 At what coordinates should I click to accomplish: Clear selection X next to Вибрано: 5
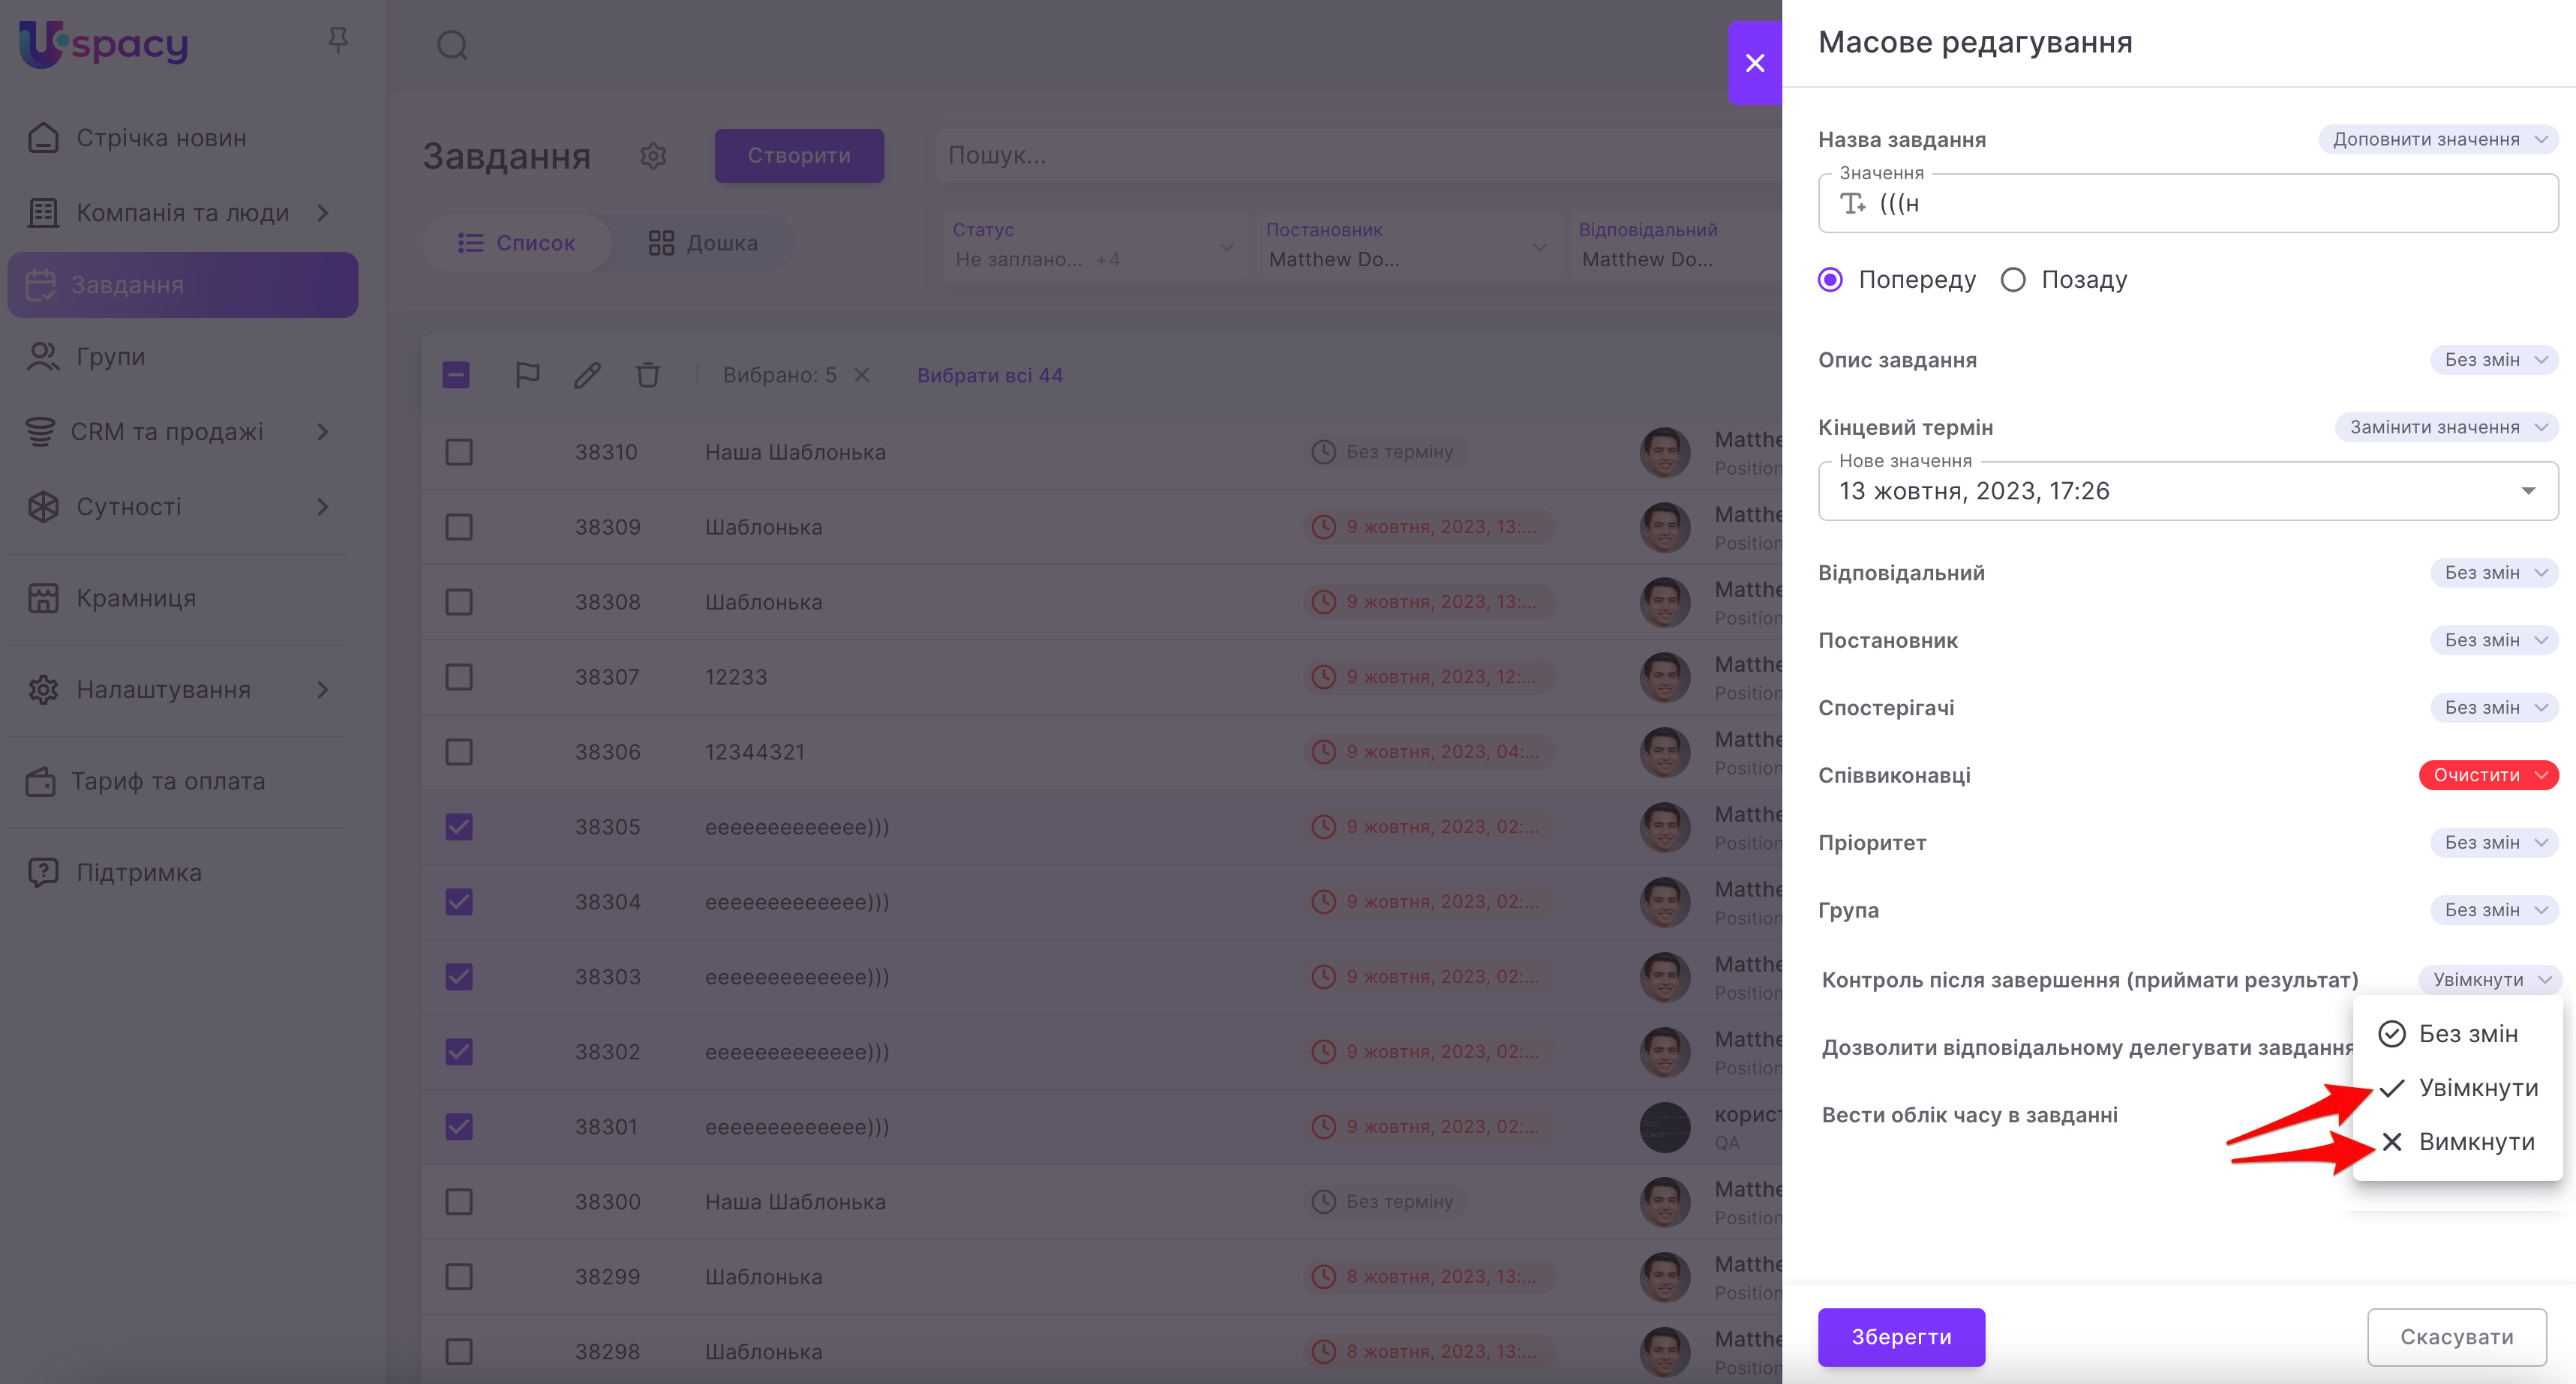pyautogui.click(x=862, y=375)
